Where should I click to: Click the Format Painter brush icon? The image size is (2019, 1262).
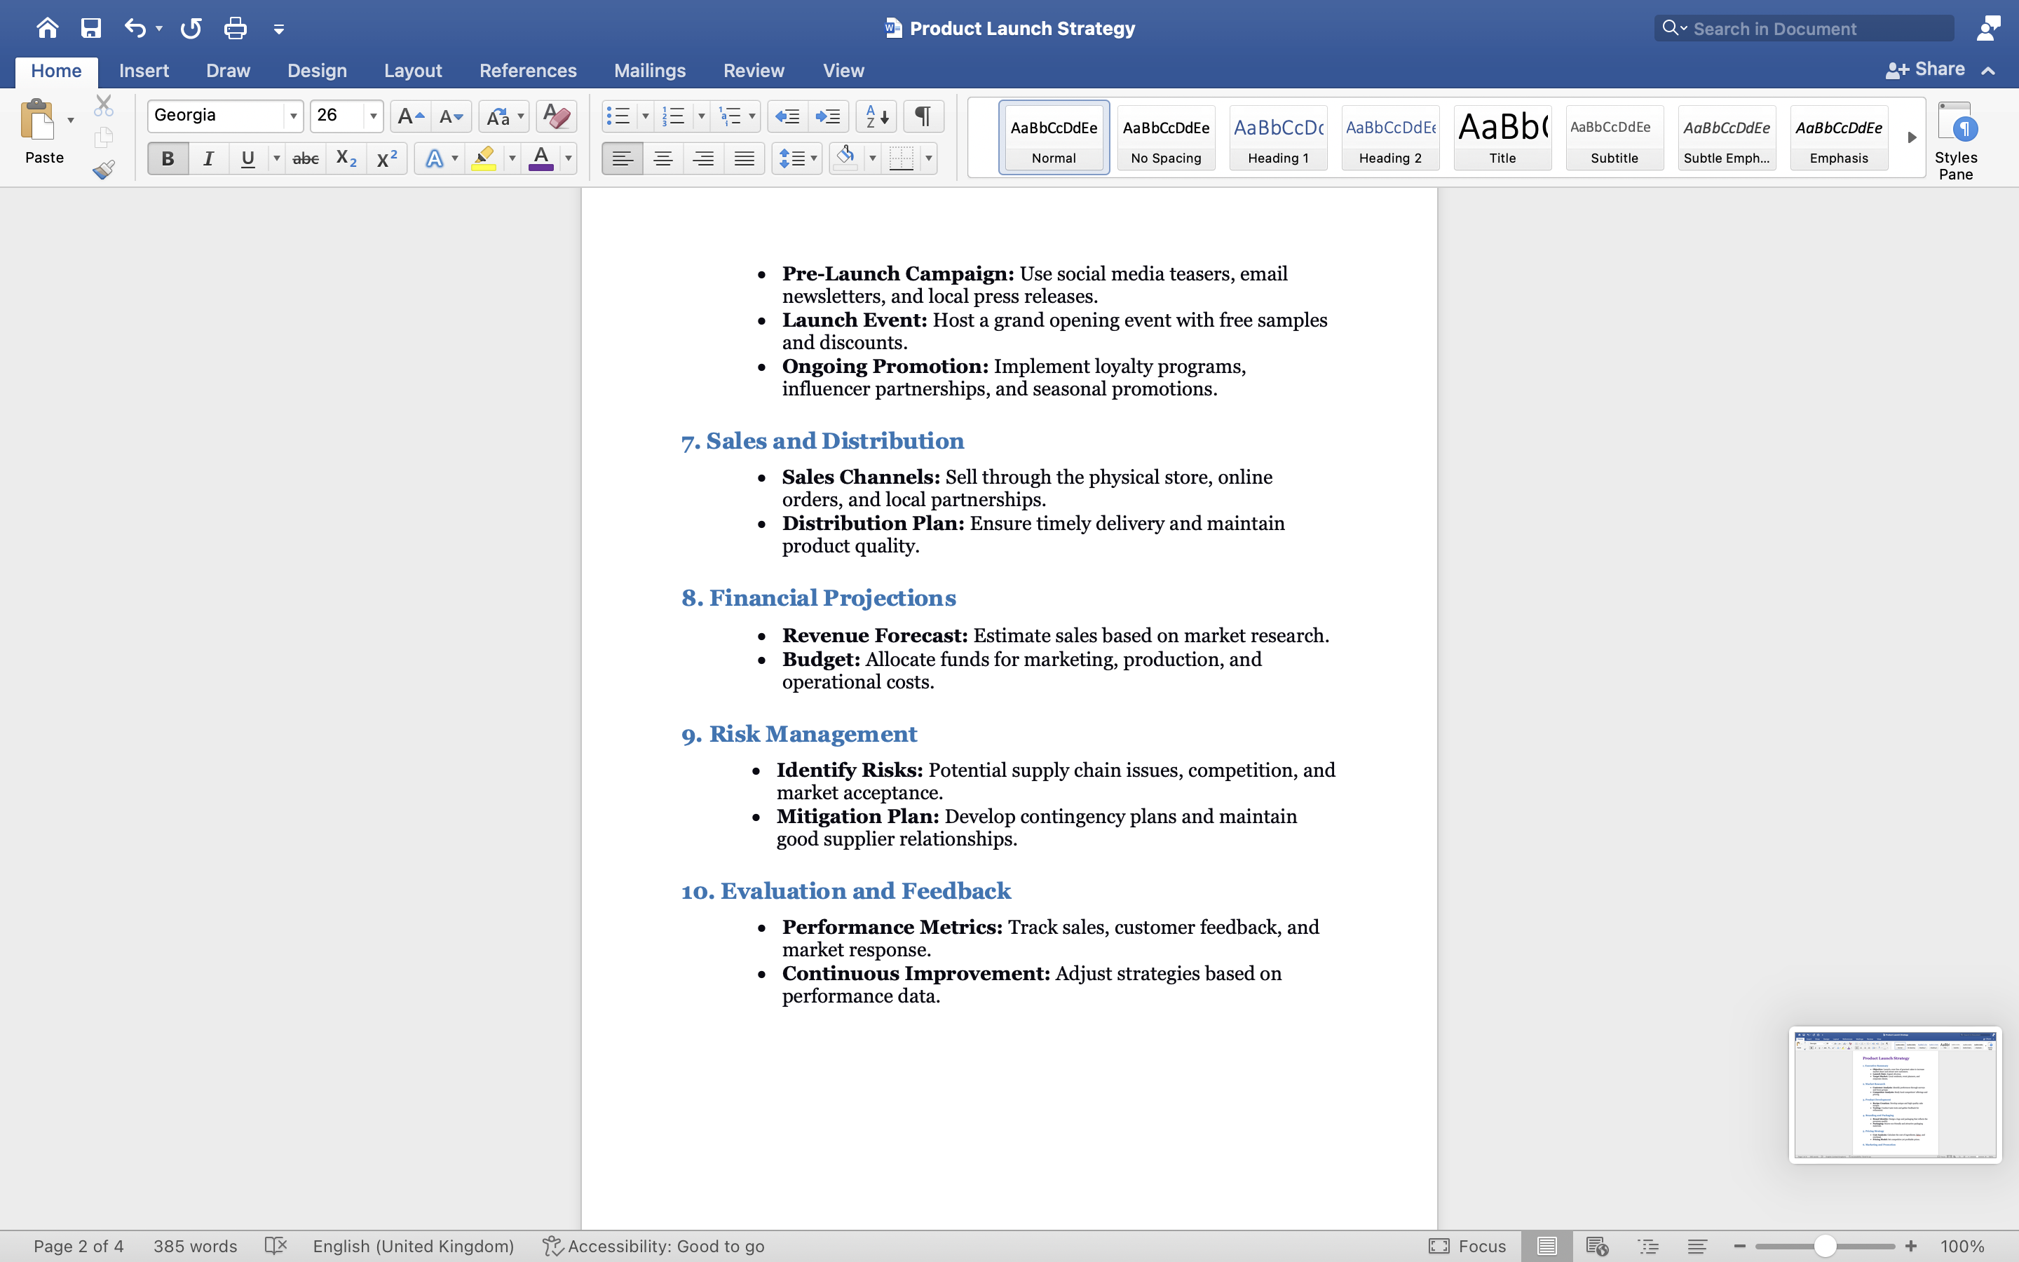click(104, 170)
